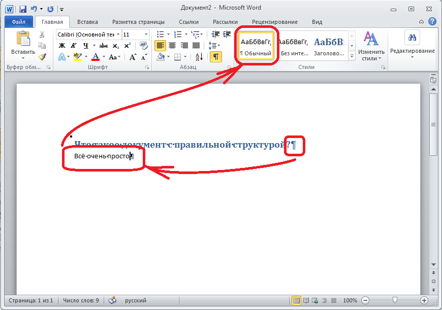
Task: Click the Изменить стили icon
Action: click(x=371, y=45)
